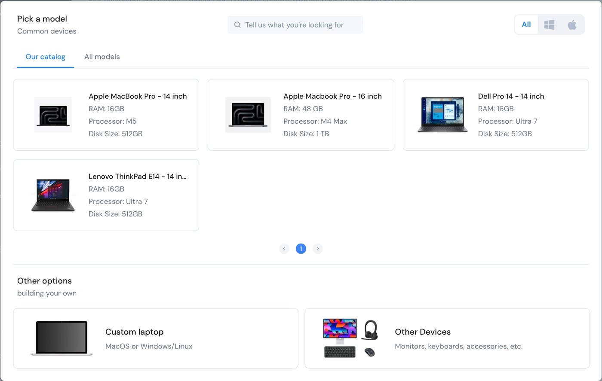602x381 pixels.
Task: Click 'RAM: 48 GB' text
Action: tap(303, 109)
